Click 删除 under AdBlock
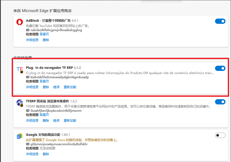 pos(46,40)
